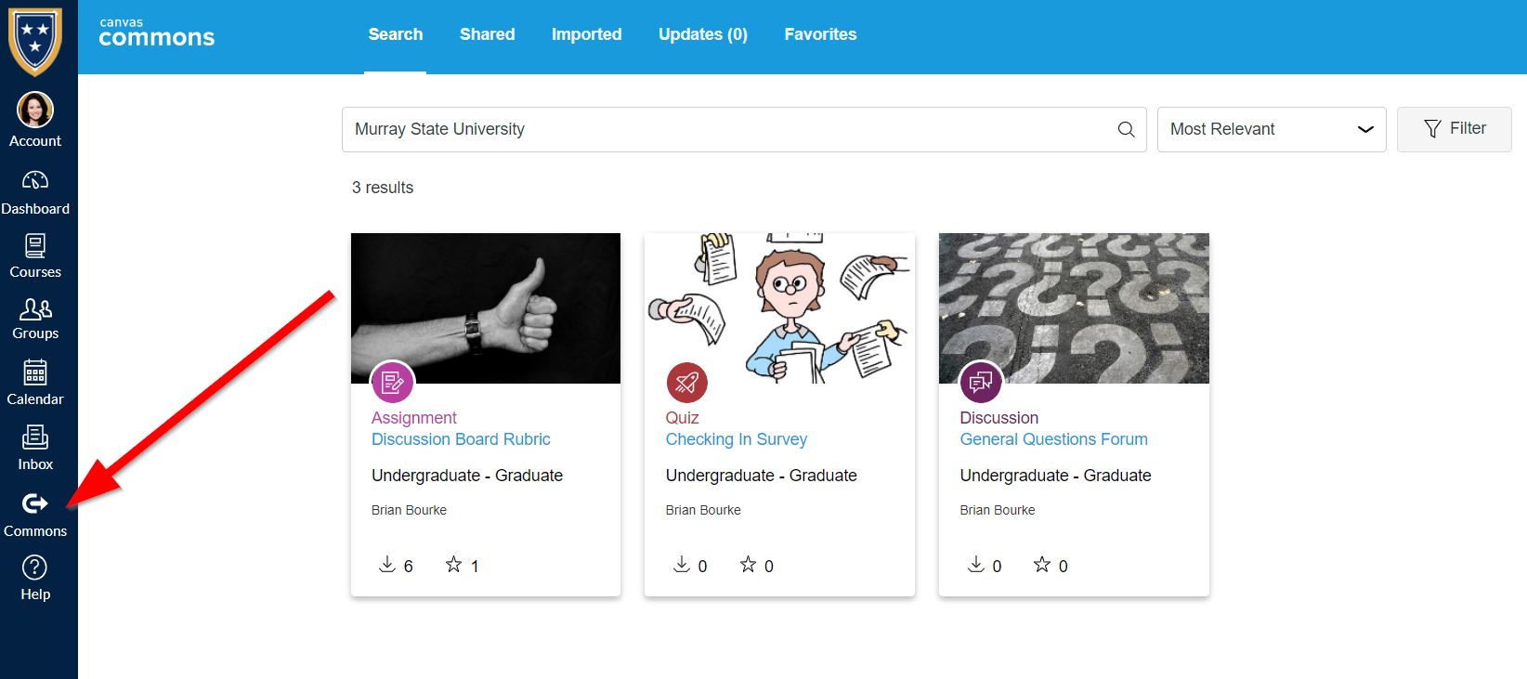Screen dimensions: 1527x679
Task: Click the search magnifier icon
Action: (x=1126, y=130)
